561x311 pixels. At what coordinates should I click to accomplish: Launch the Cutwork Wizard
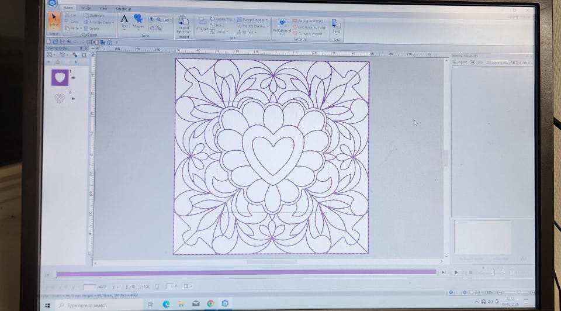(308, 34)
